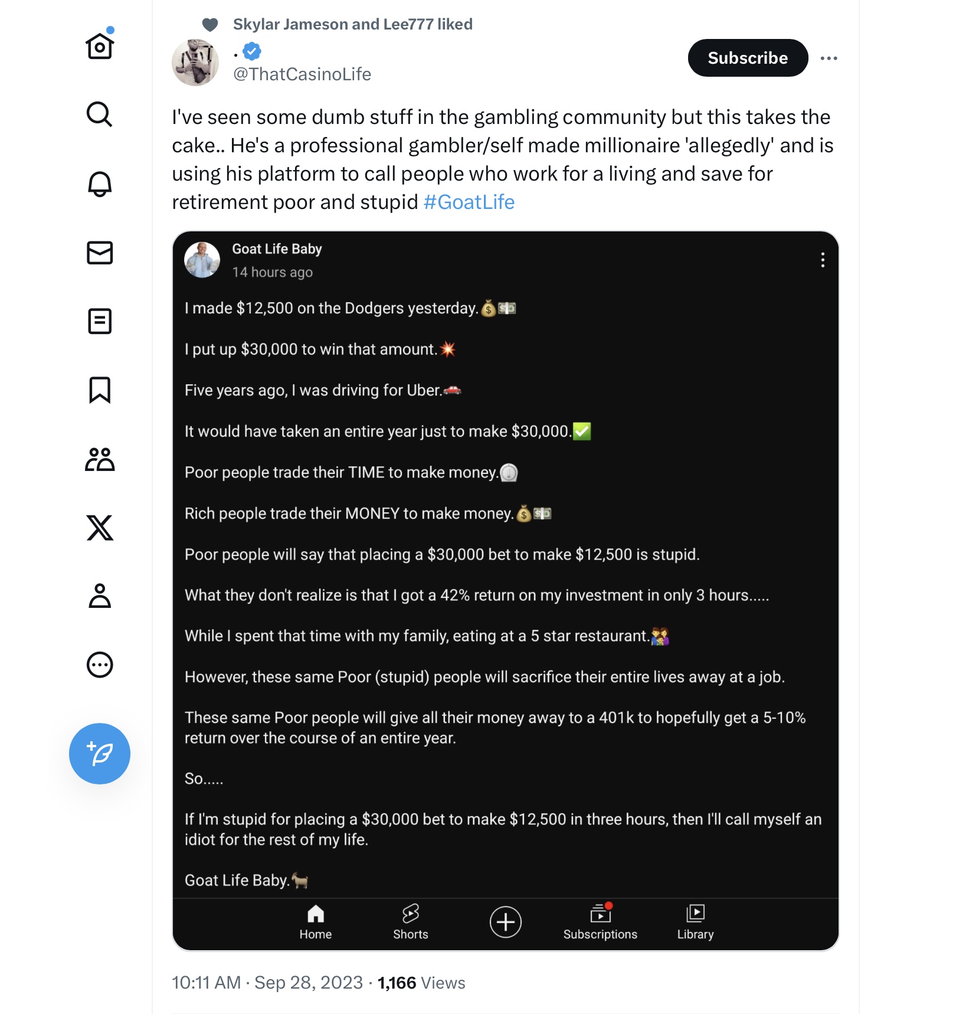Open the Search magnifier icon

click(100, 115)
